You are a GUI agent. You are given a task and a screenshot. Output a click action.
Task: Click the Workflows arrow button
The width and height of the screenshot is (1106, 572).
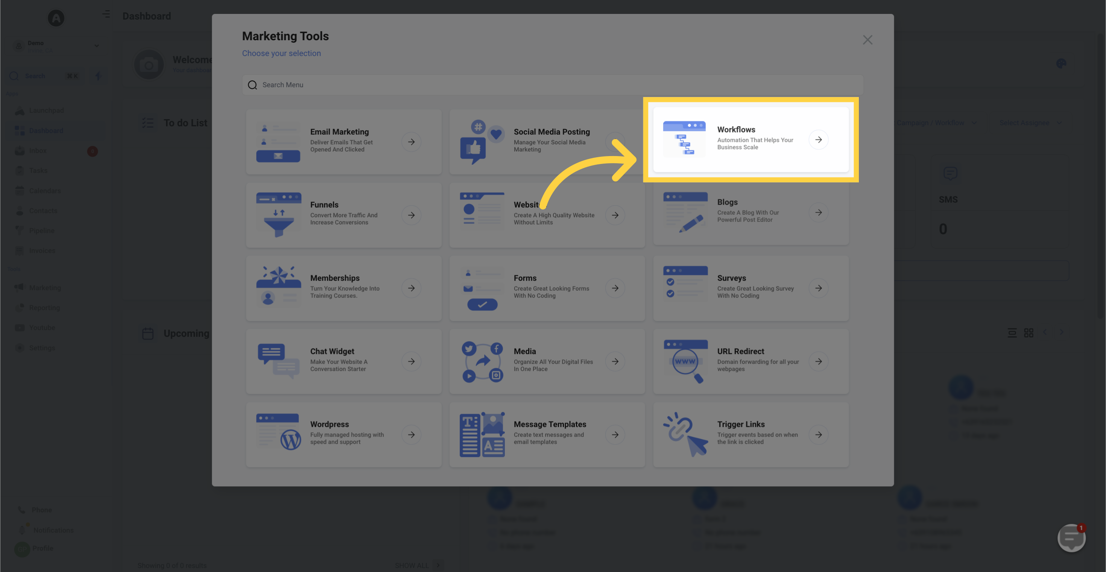[x=819, y=140]
